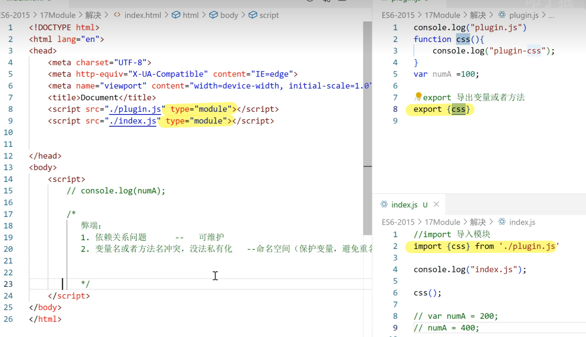586x337 pixels.
Task: Click the <title>Document</title> line
Action: (102, 98)
